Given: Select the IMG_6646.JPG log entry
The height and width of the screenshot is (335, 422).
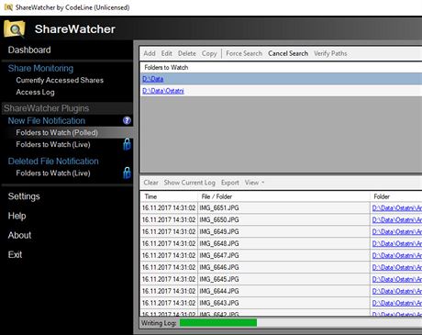Looking at the screenshot, I should click(219, 267).
